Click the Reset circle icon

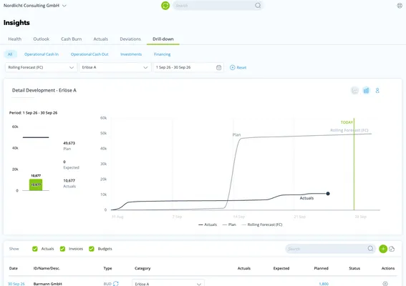tap(232, 67)
